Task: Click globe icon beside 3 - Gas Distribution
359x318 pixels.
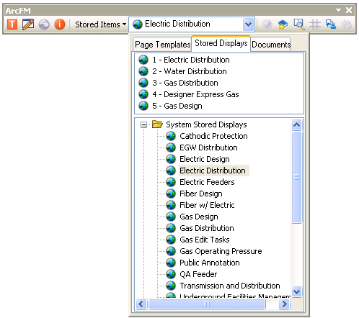Action: (143, 83)
